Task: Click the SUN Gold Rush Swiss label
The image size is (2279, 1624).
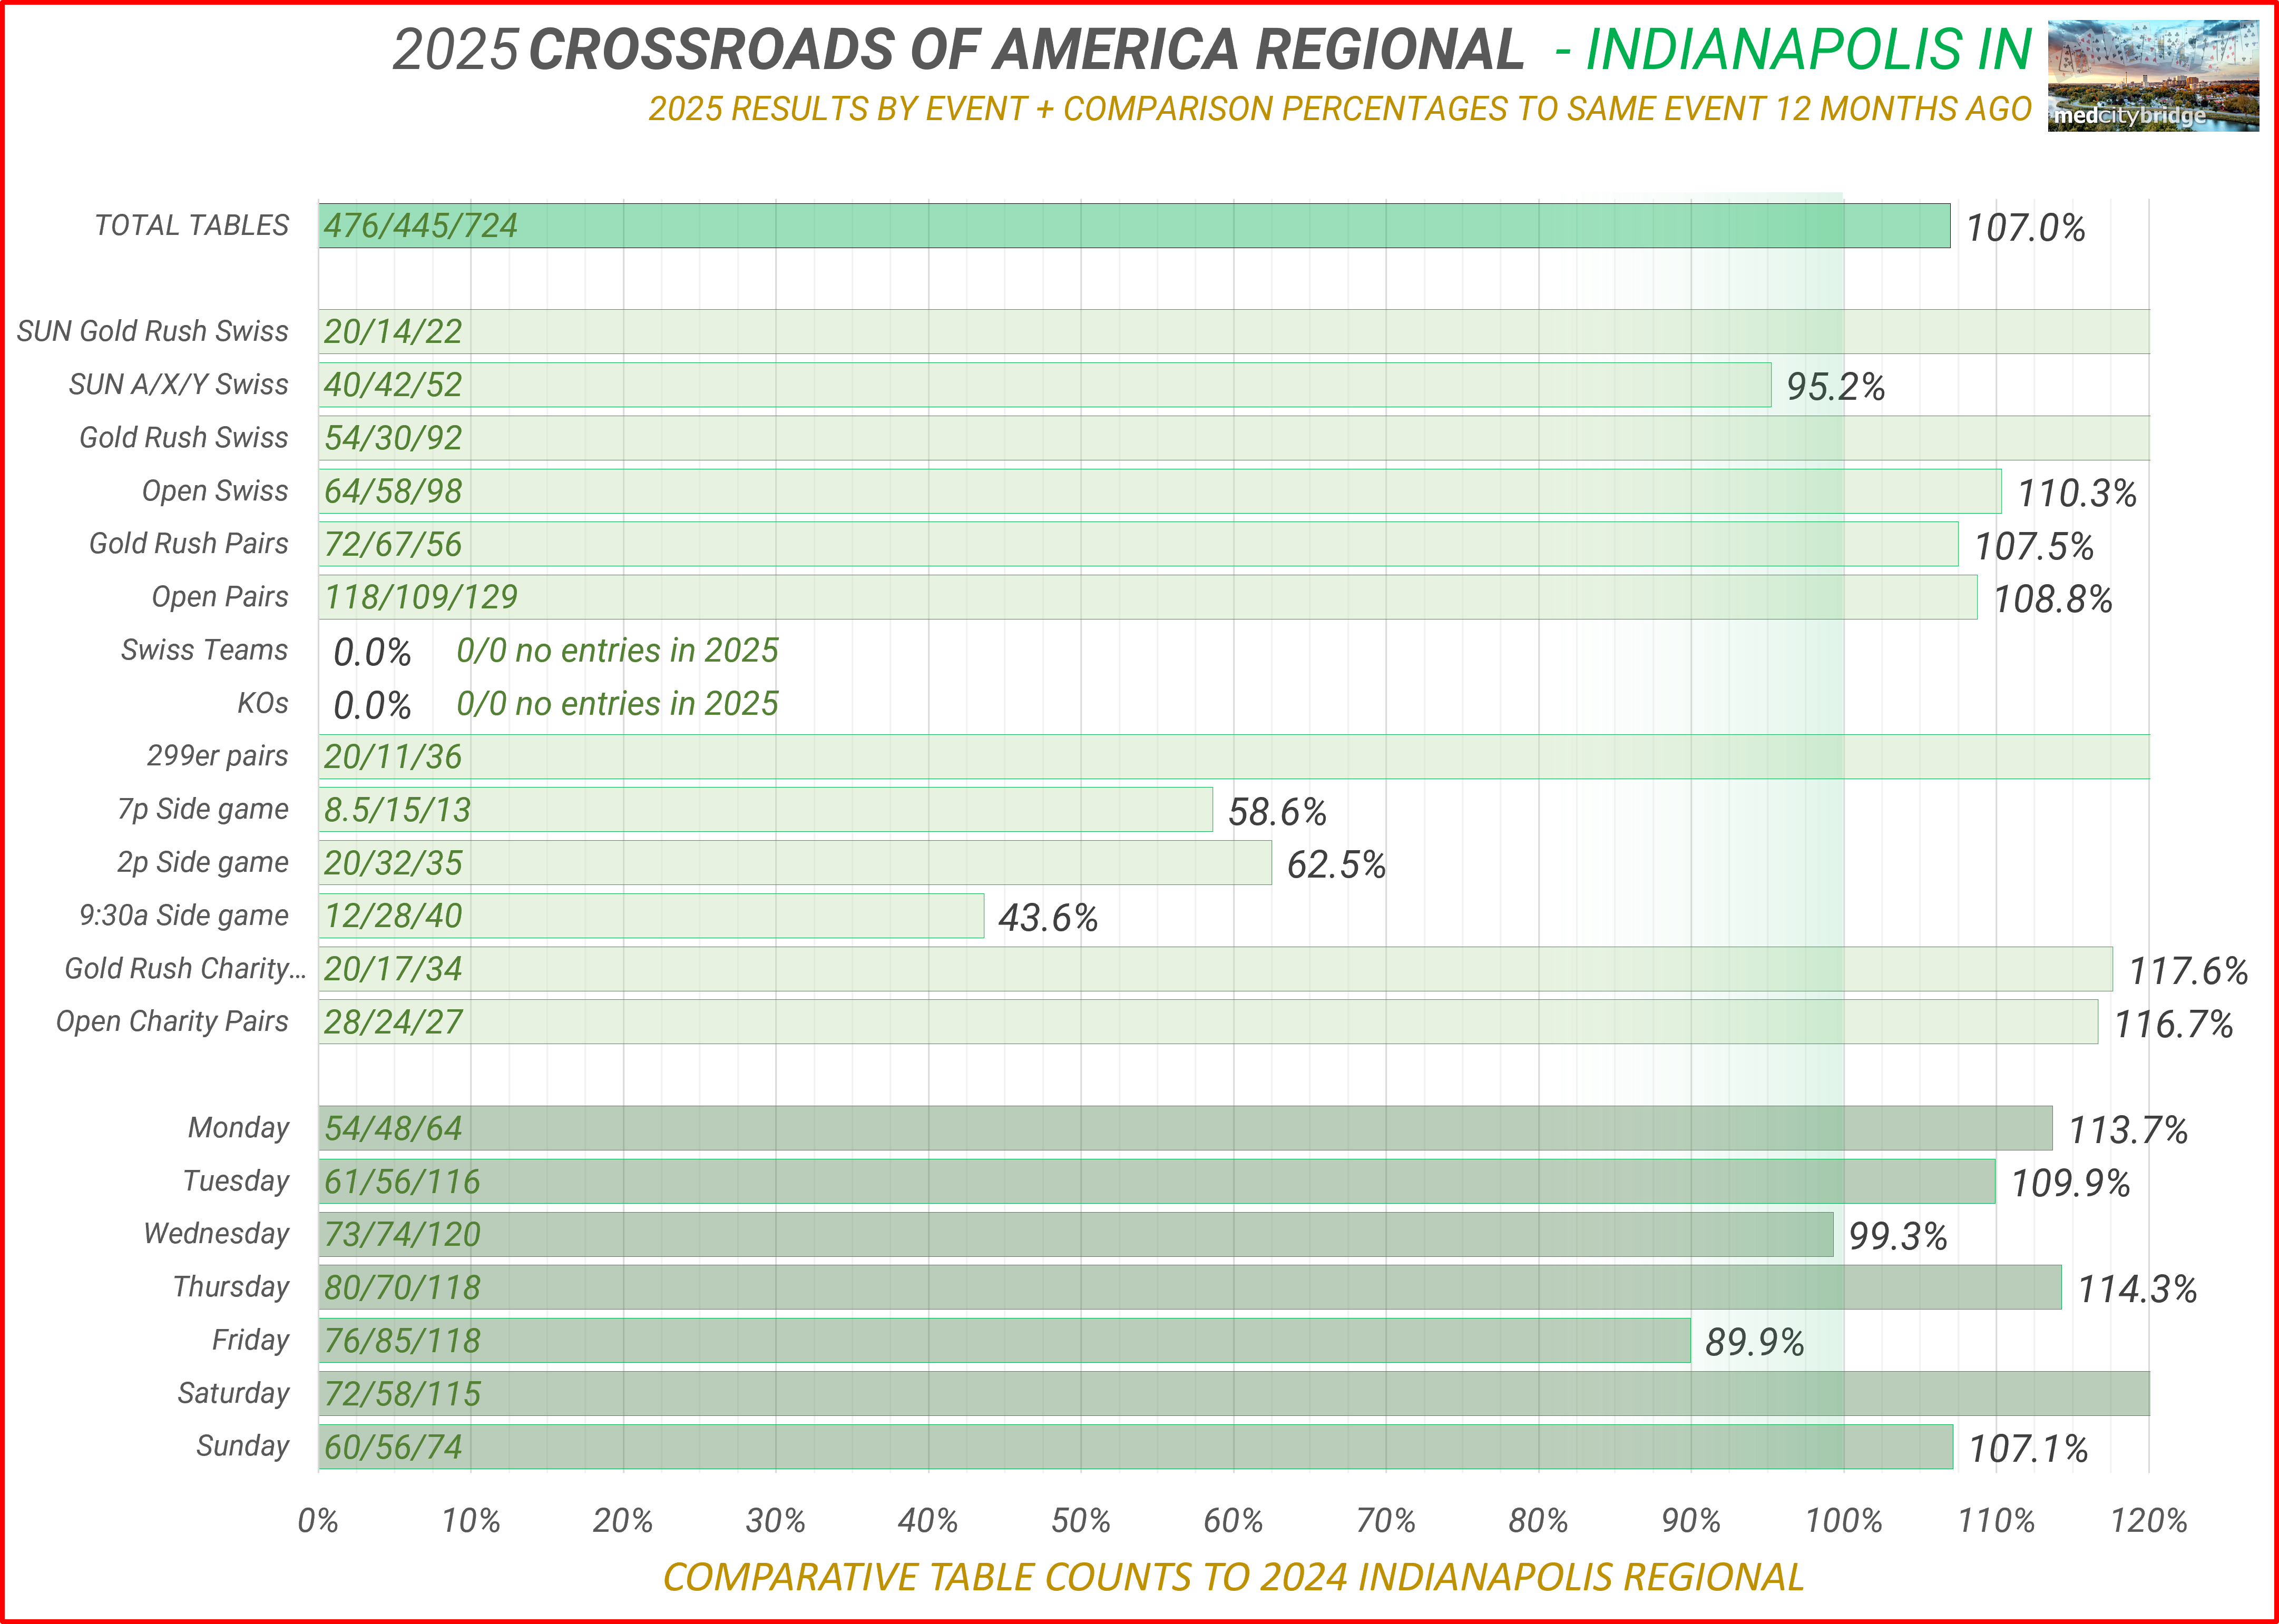Action: 153,331
